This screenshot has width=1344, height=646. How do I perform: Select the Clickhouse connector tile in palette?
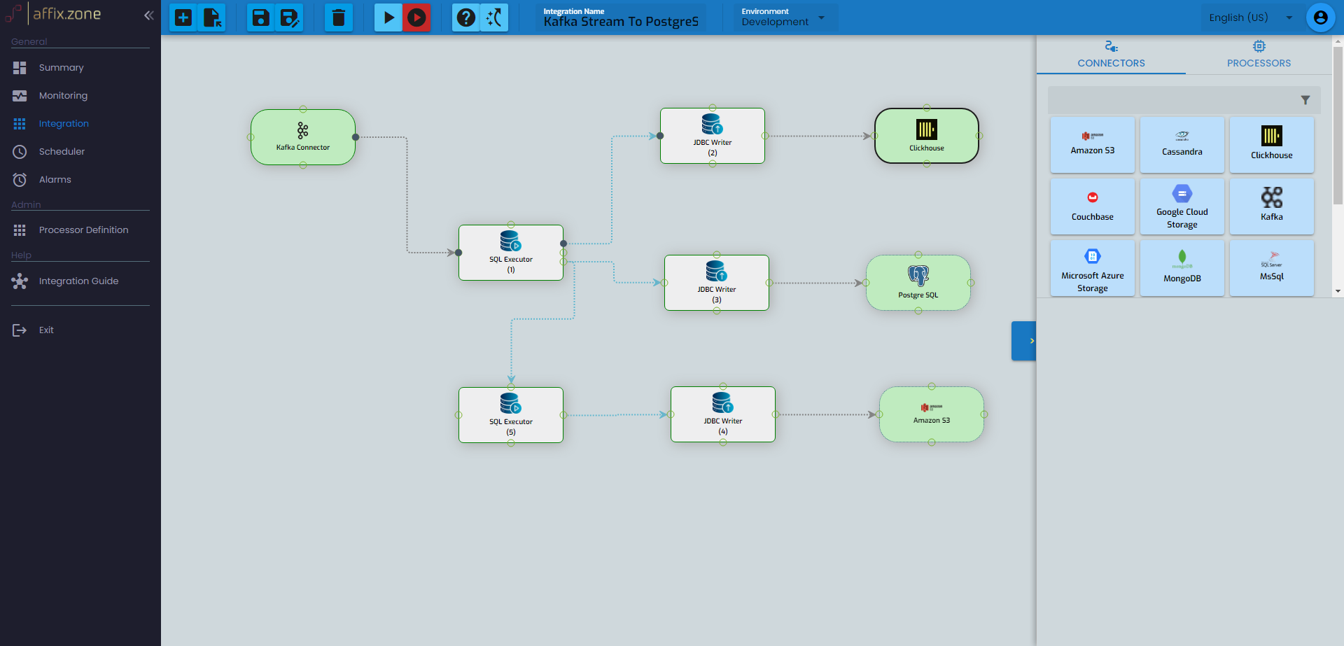[1271, 144]
